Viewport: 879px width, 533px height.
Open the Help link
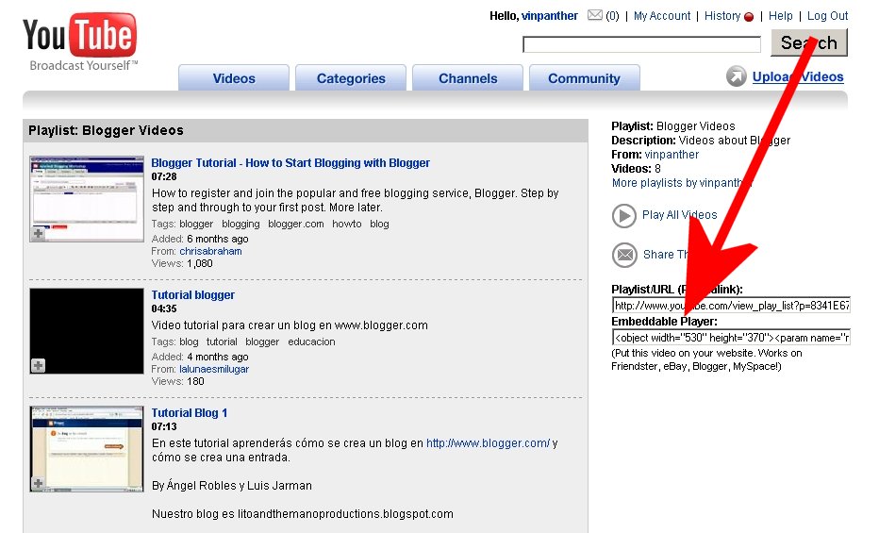(x=780, y=16)
